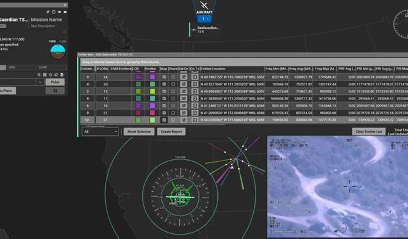Collapse the mission panel with the chevron
The image size is (408, 239).
pyautogui.click(x=64, y=33)
